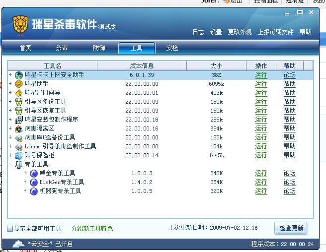Open 论坛 link for 机器狗专杀工具
The image size is (326, 252).
coord(289,191)
